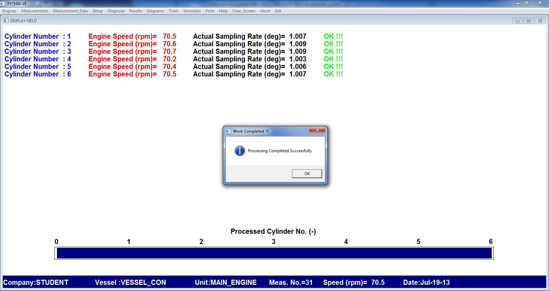Click engine speed value 70.7
This screenshot has height=291, width=549.
click(170, 51)
